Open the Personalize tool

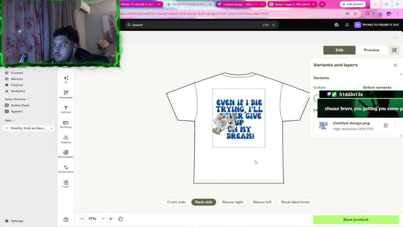[66, 94]
